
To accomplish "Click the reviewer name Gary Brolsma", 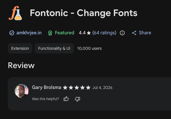I will coord(46,88).
